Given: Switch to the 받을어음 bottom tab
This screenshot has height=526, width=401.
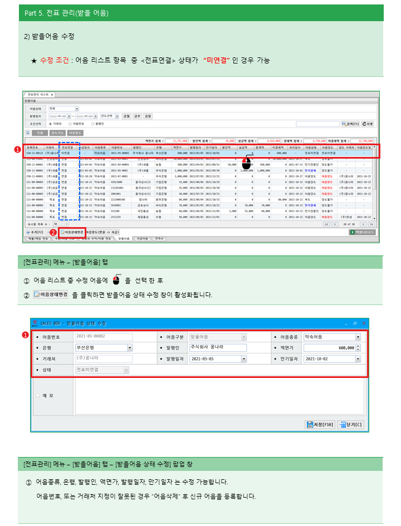Looking at the screenshot, I should pyautogui.click(x=125, y=238).
